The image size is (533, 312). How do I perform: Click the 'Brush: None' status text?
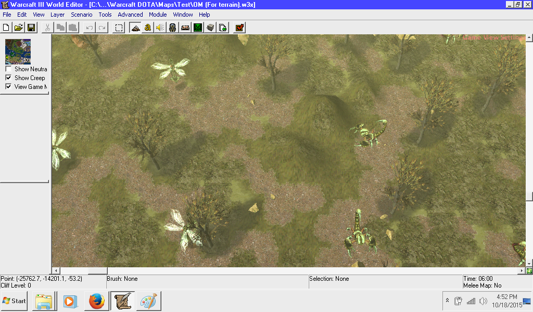click(122, 279)
